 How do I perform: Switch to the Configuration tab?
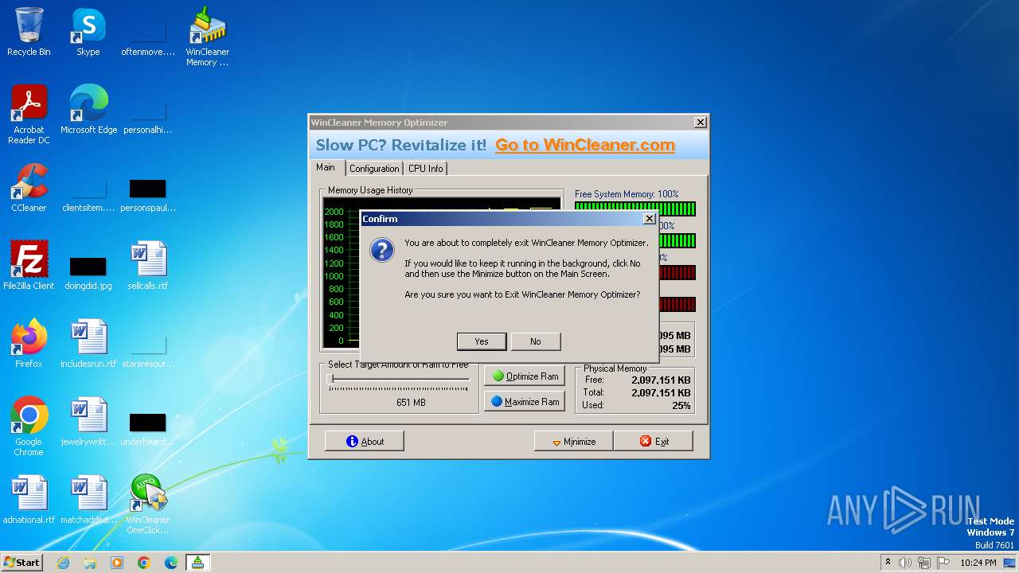pyautogui.click(x=374, y=169)
